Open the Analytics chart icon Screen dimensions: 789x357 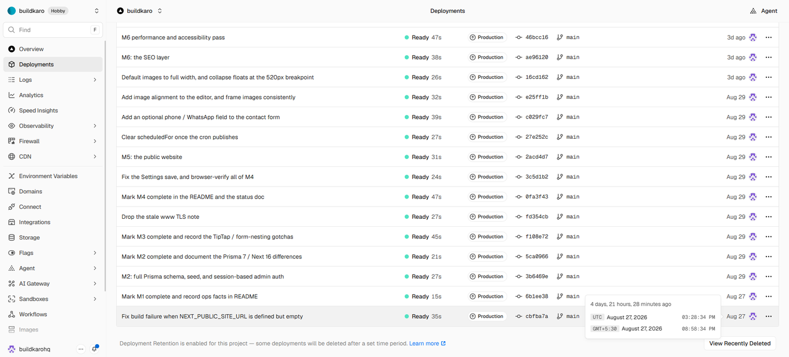click(11, 95)
